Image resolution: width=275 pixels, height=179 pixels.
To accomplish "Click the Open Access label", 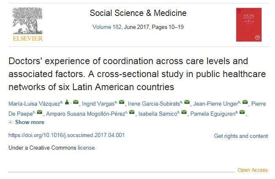I will tap(253, 170).
